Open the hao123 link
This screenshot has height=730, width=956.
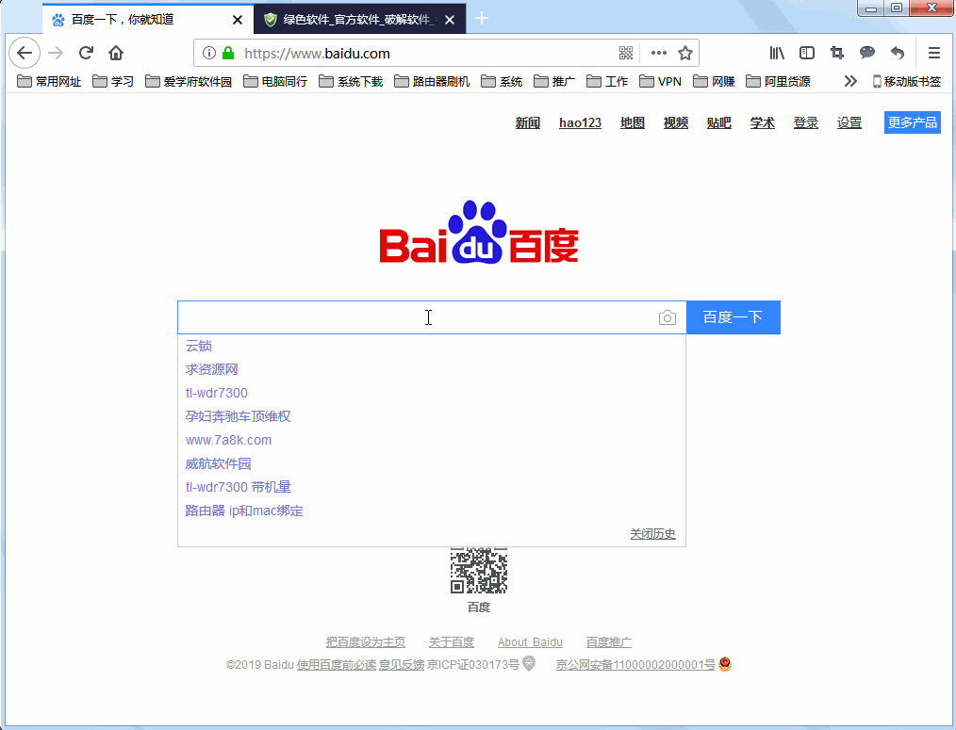(x=580, y=122)
